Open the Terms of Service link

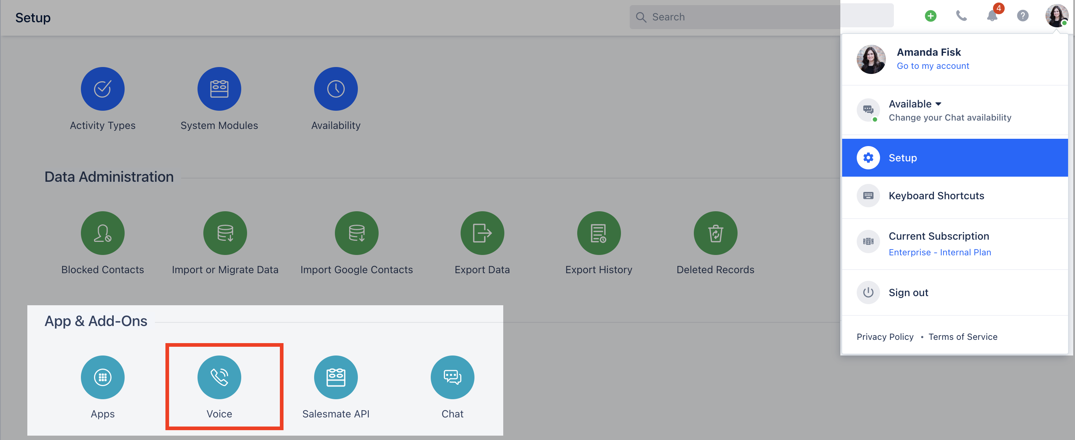[x=962, y=337]
